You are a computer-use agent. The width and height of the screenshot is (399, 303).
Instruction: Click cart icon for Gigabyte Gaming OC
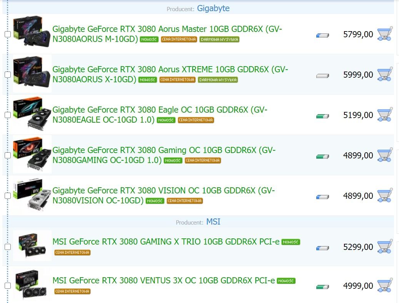tap(384, 155)
